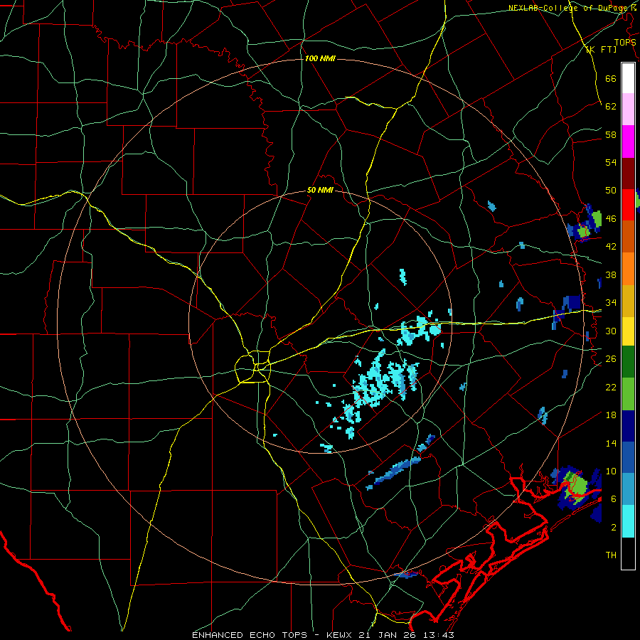The image size is (640, 640).
Task: Click the 34 scale label
Action: 611,302
